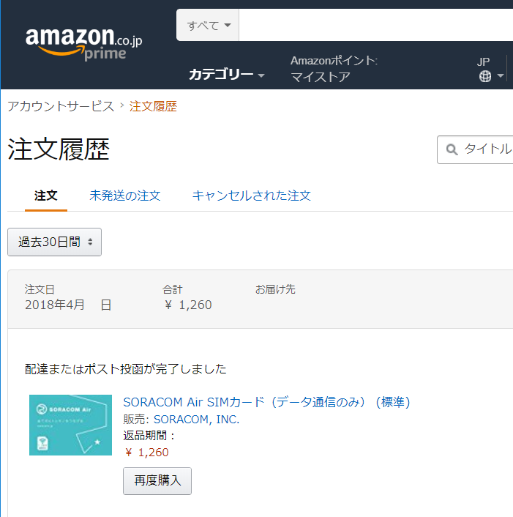Click the JP globe language icon
513x517 pixels.
pyautogui.click(x=485, y=76)
